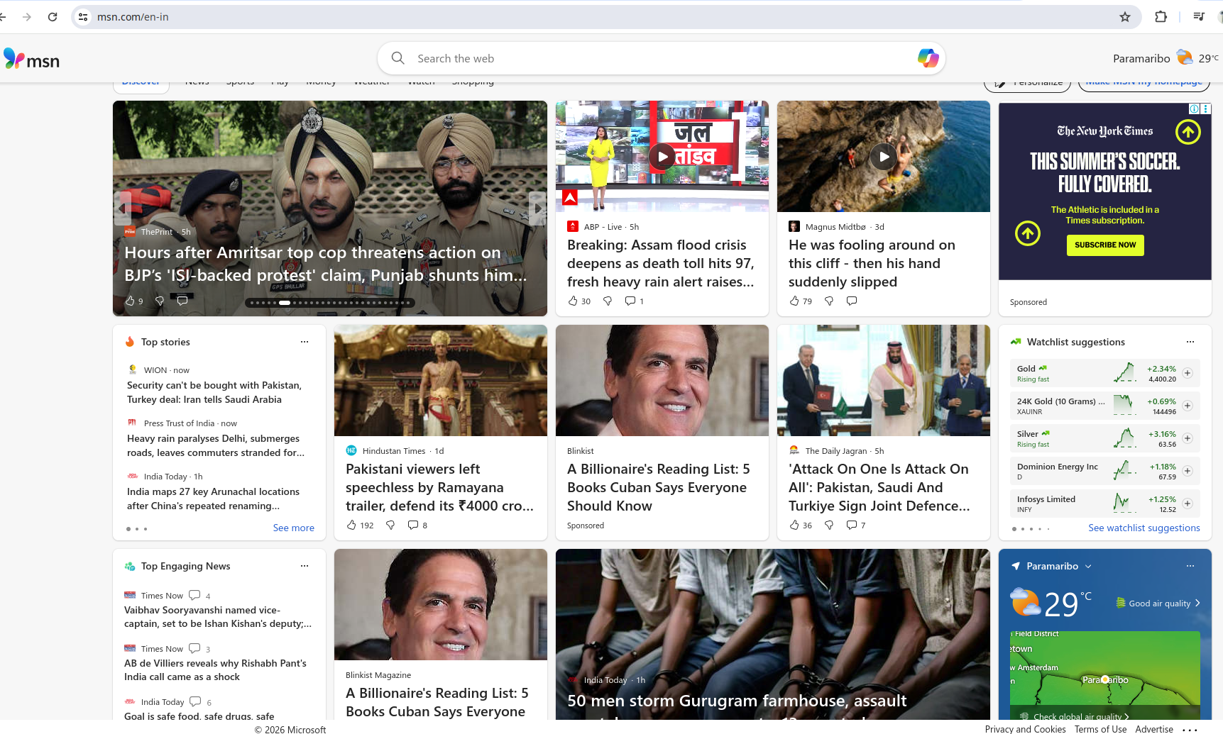Image resolution: width=1223 pixels, height=734 pixels.
Task: Like the Pakistani viewers Ramayana story
Action: pos(360,525)
